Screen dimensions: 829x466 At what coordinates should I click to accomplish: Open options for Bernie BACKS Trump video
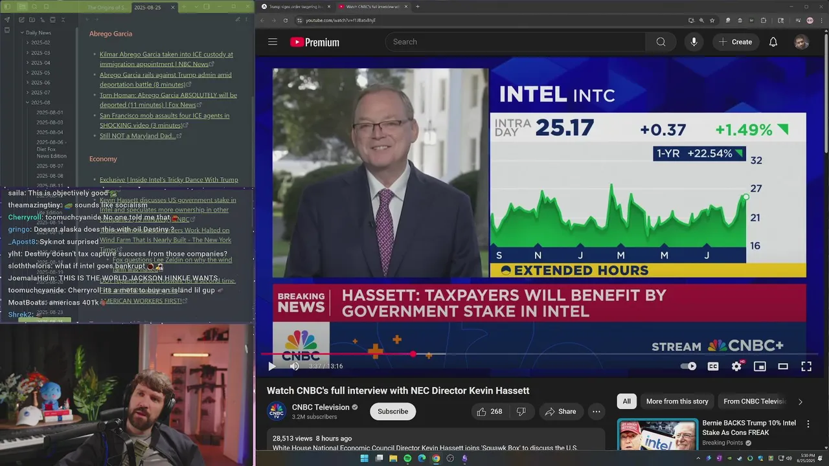pos(808,424)
